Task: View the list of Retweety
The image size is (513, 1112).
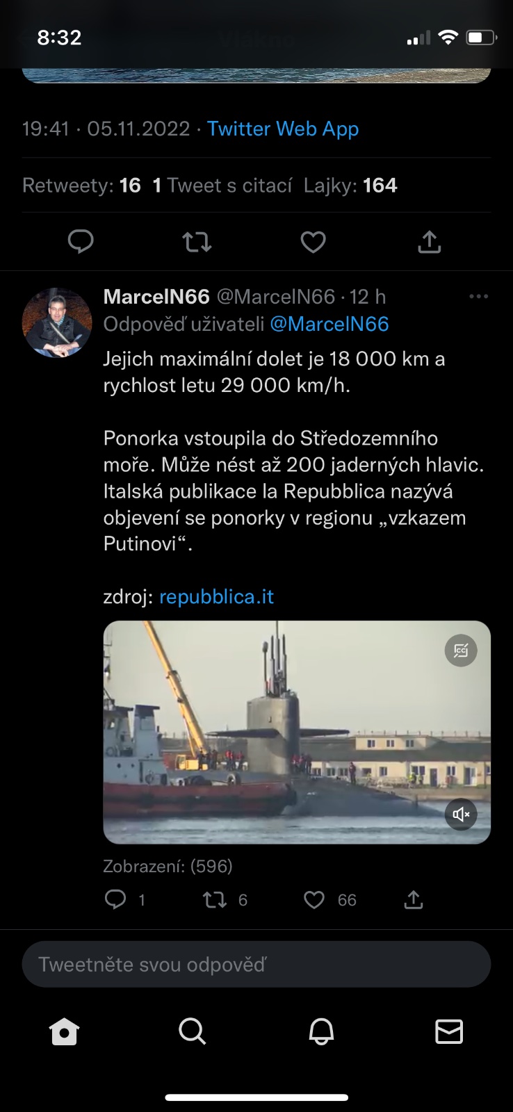Action: pos(81,186)
